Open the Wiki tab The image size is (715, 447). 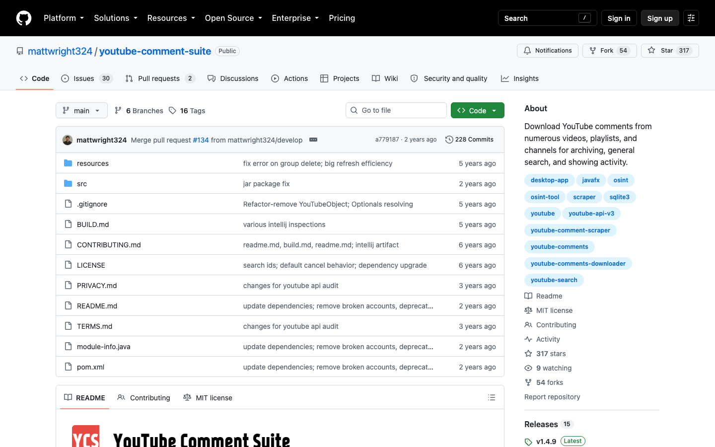tap(385, 78)
